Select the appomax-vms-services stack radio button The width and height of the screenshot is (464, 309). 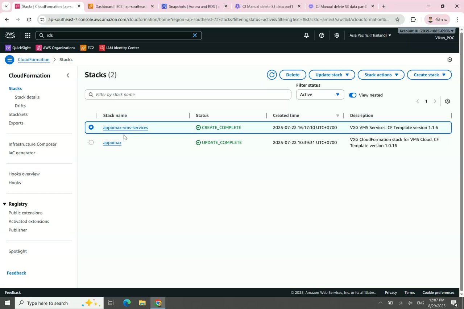click(91, 127)
